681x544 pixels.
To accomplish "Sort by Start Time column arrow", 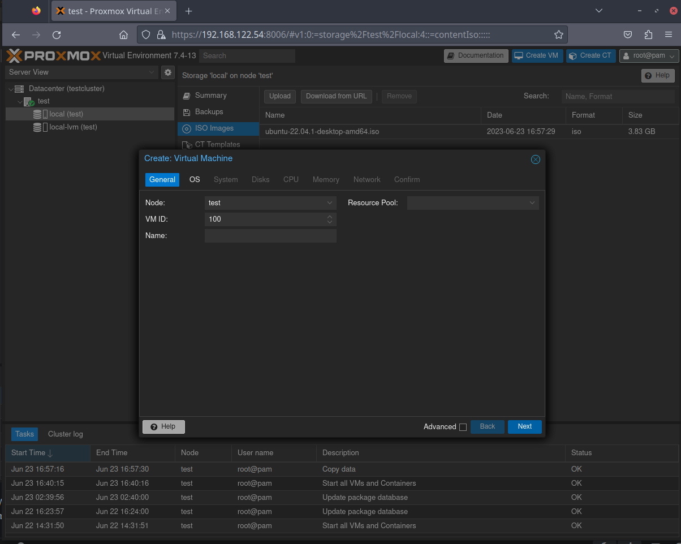I will pyautogui.click(x=50, y=453).
